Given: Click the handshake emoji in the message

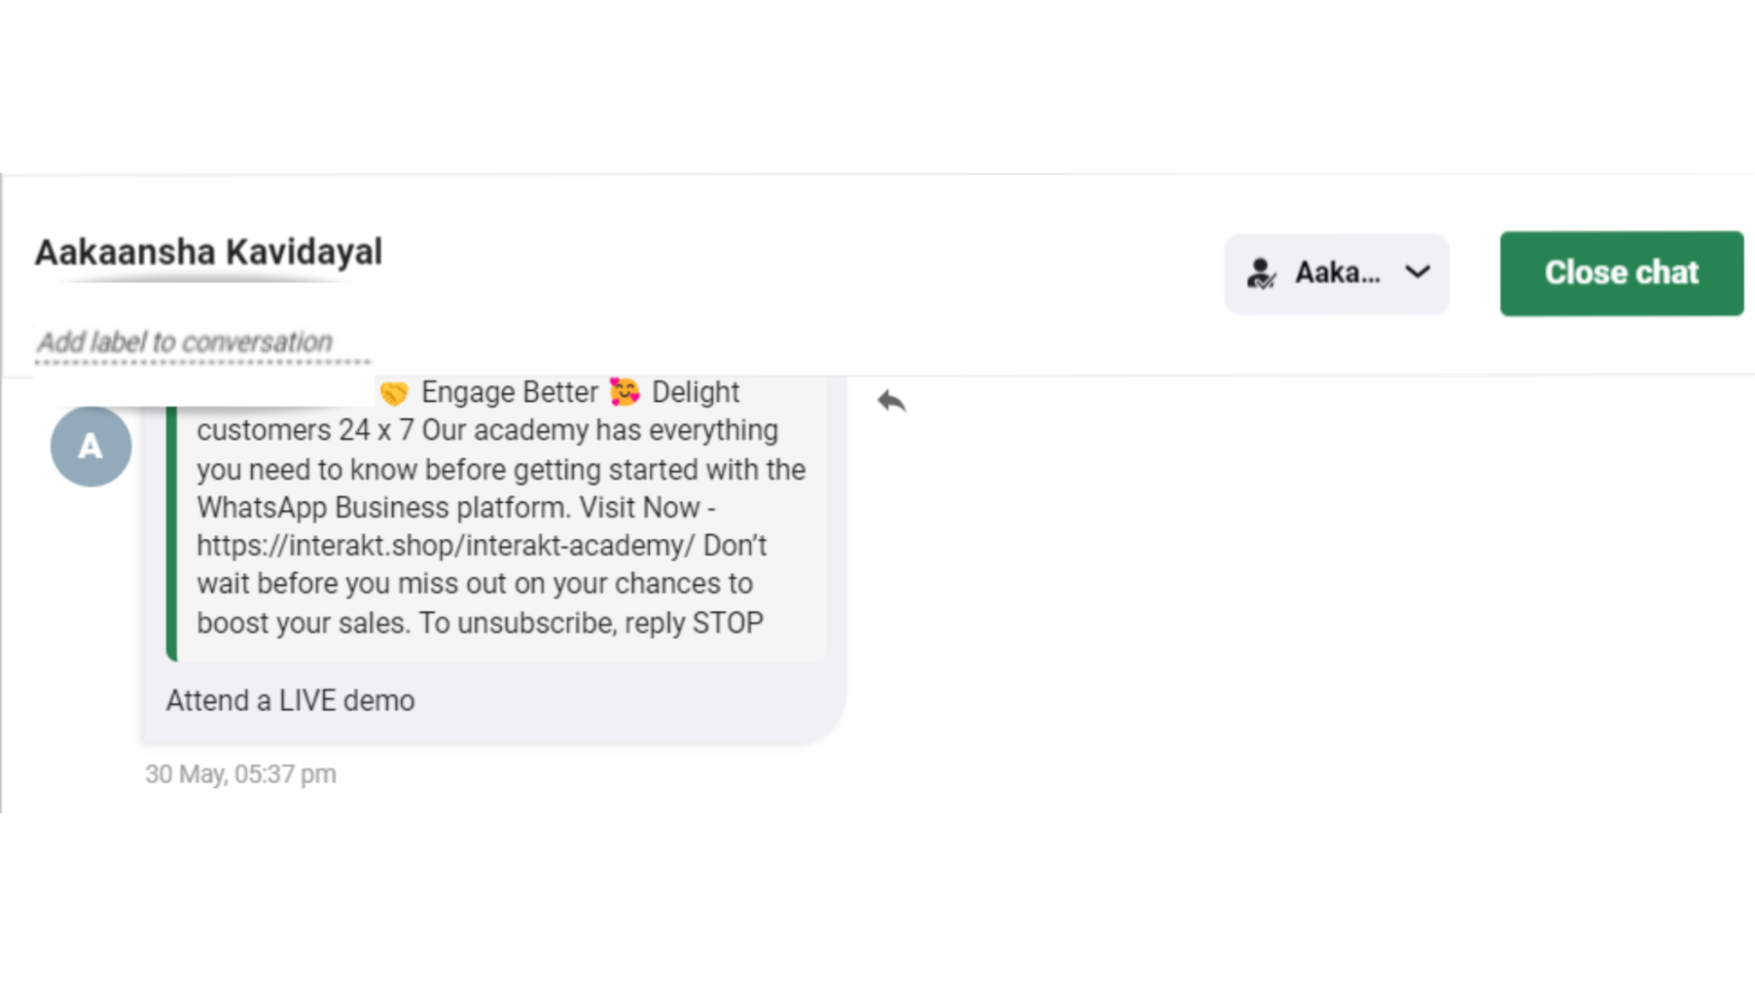Looking at the screenshot, I should click(x=394, y=391).
